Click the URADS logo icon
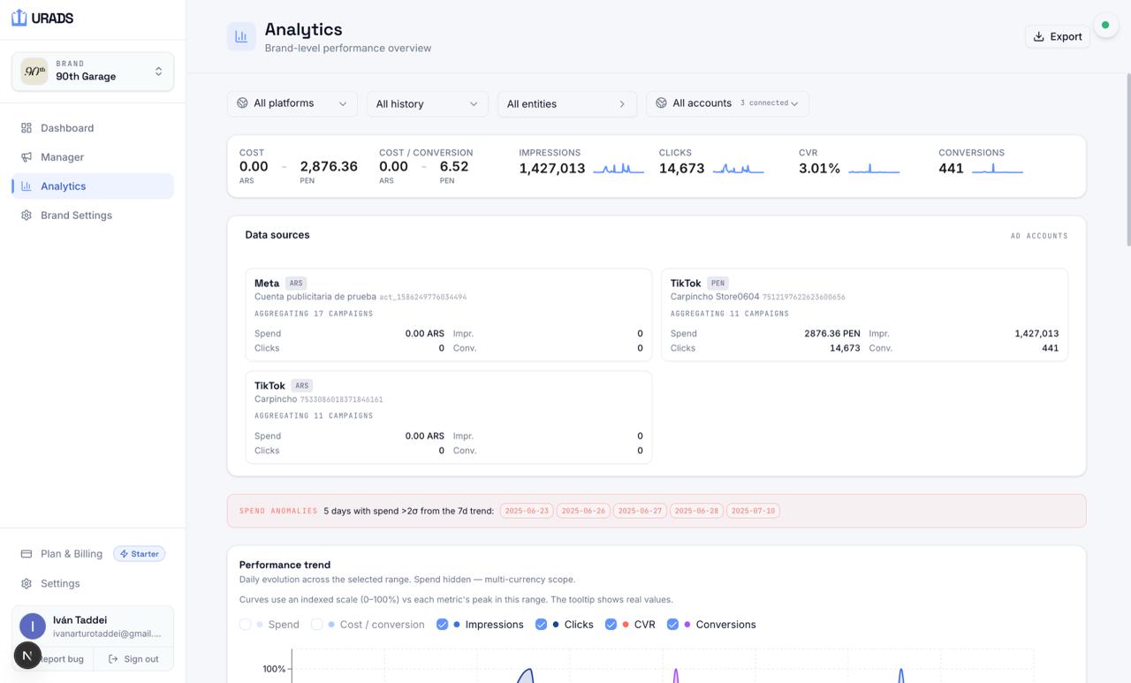Image resolution: width=1131 pixels, height=683 pixels. 19,18
